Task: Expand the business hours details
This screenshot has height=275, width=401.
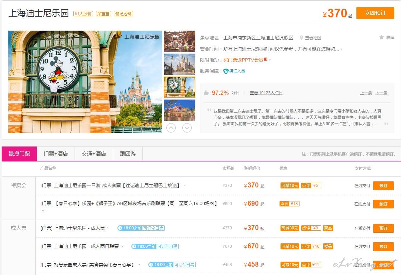Action: [341, 49]
